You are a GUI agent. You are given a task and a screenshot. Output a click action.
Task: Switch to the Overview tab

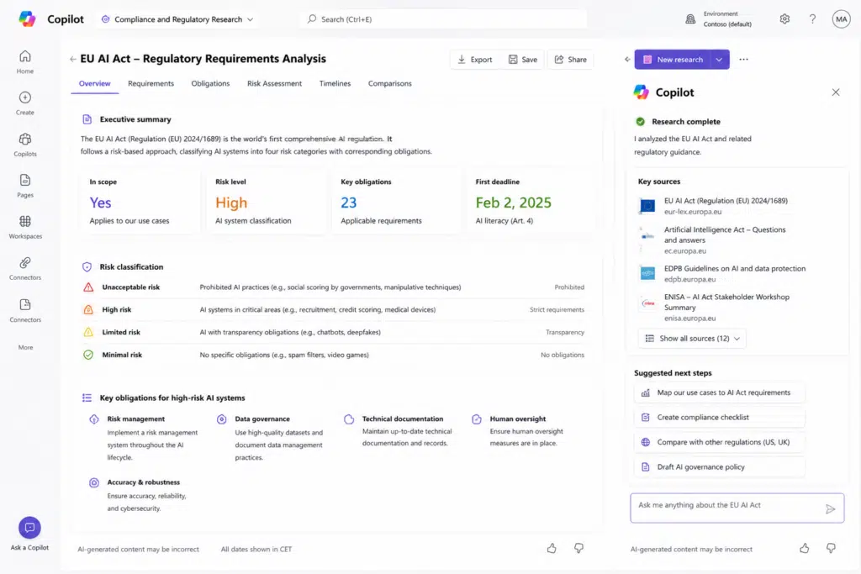94,83
